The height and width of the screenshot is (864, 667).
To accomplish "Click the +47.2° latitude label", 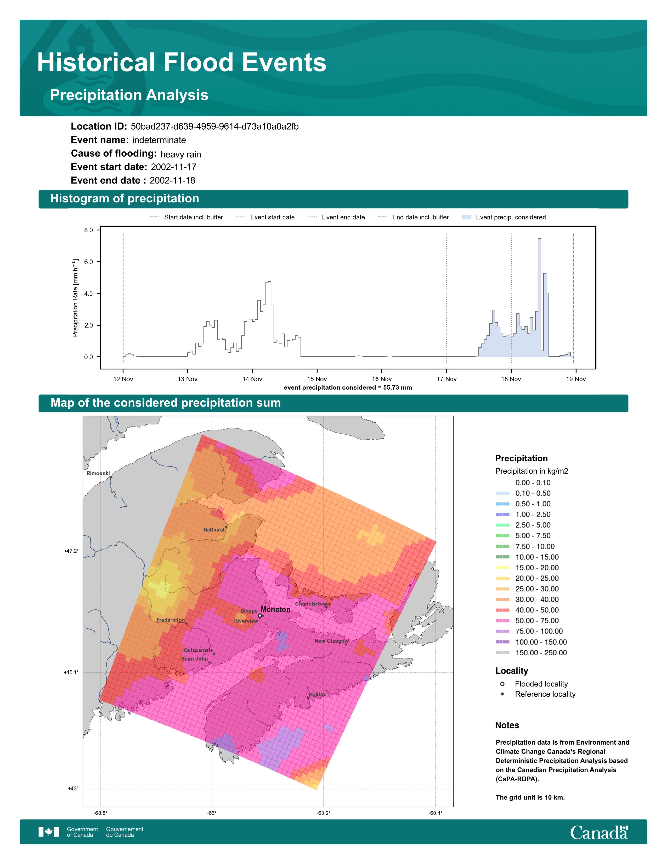I will pos(71,551).
